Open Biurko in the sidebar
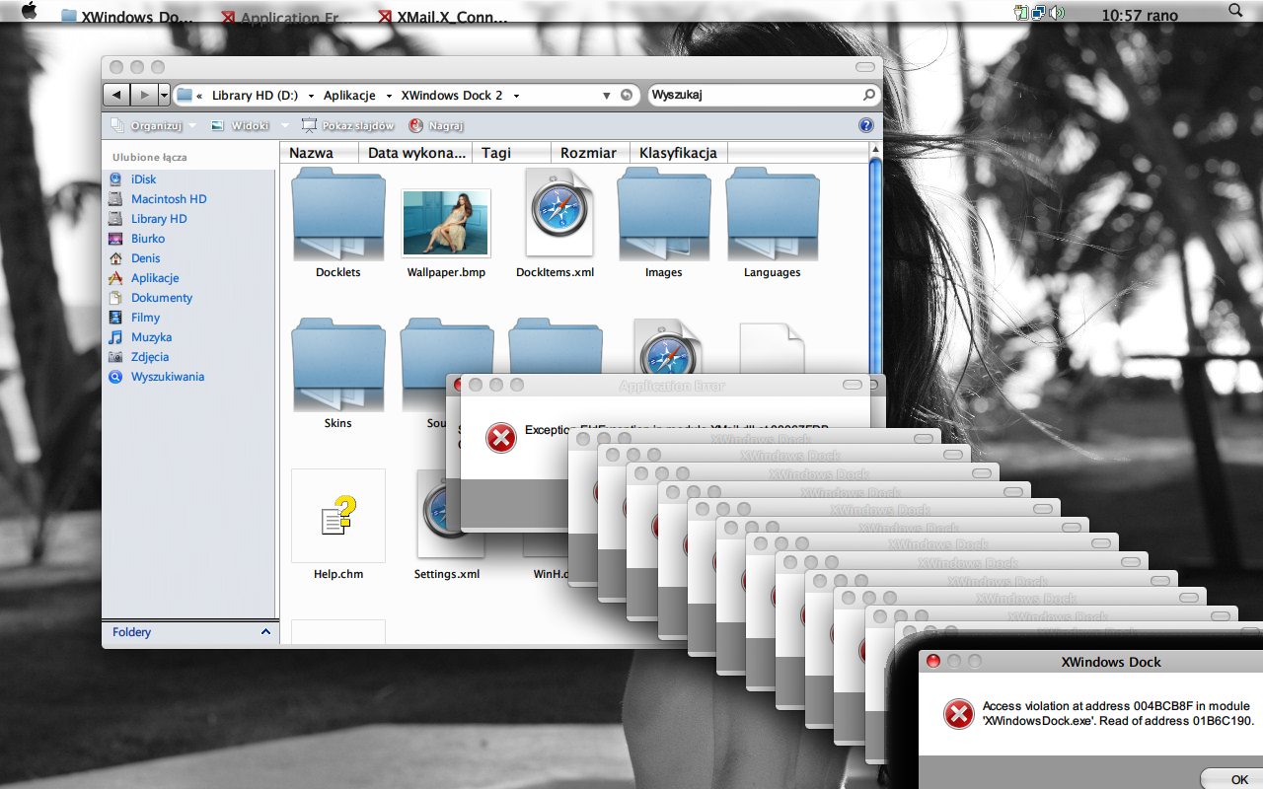Image resolution: width=1263 pixels, height=789 pixels. point(147,239)
